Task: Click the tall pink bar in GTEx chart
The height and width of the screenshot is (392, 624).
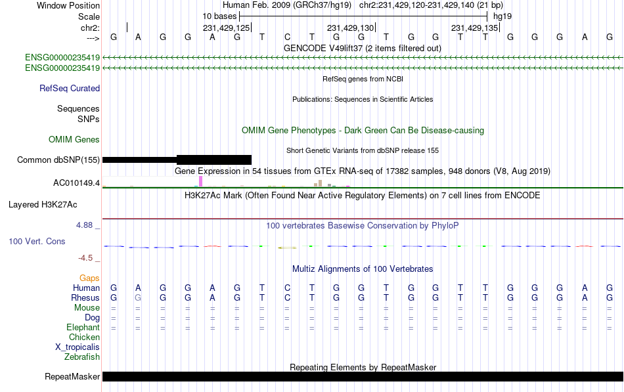Action: pyautogui.click(x=200, y=181)
